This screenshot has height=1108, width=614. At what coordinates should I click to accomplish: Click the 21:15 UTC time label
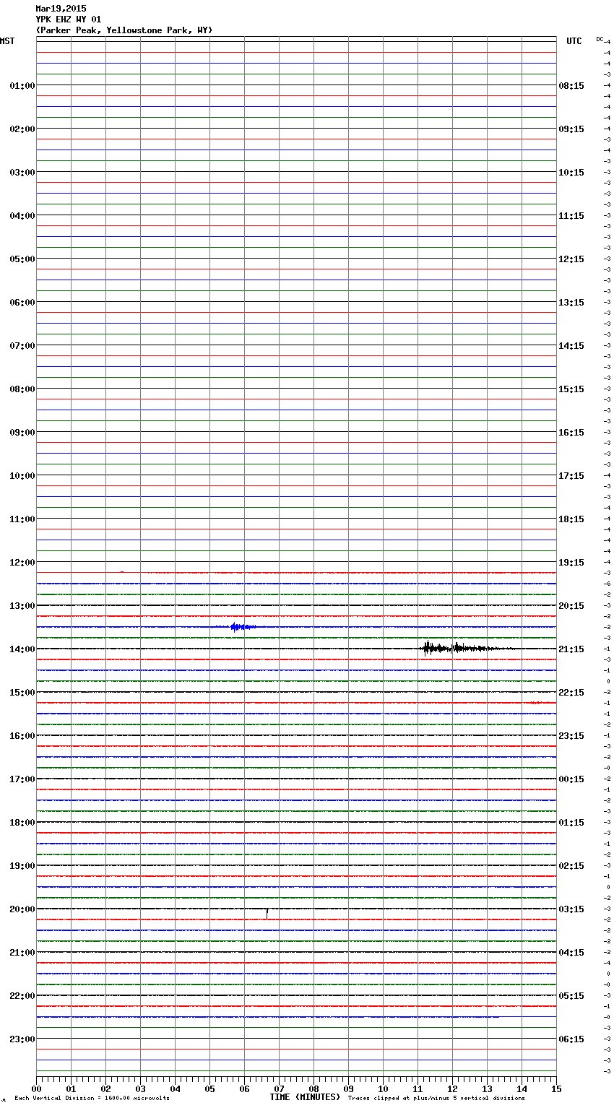tap(571, 649)
